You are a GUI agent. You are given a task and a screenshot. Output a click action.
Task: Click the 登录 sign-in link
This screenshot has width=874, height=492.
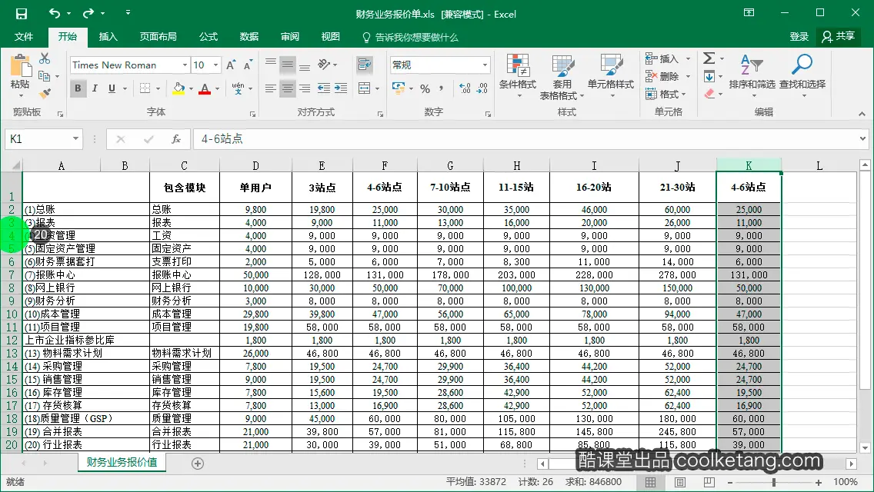pyautogui.click(x=799, y=37)
